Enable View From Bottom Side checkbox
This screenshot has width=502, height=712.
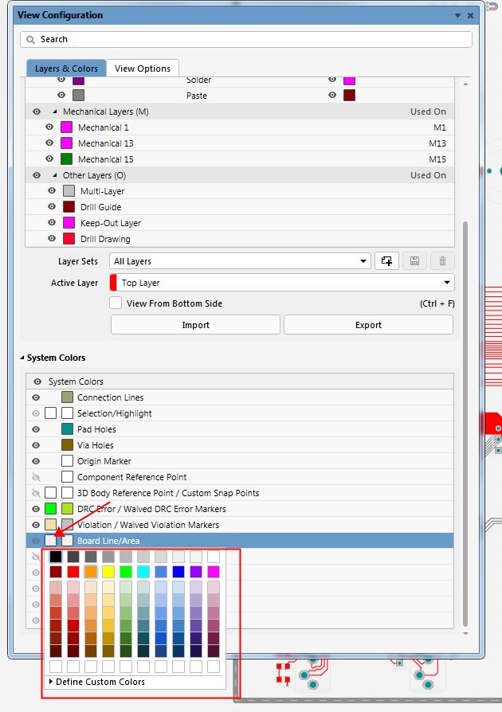(x=116, y=303)
